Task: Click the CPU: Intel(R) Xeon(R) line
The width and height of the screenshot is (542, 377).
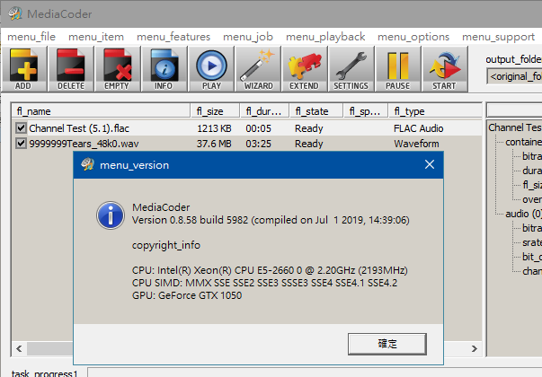Action: click(270, 270)
